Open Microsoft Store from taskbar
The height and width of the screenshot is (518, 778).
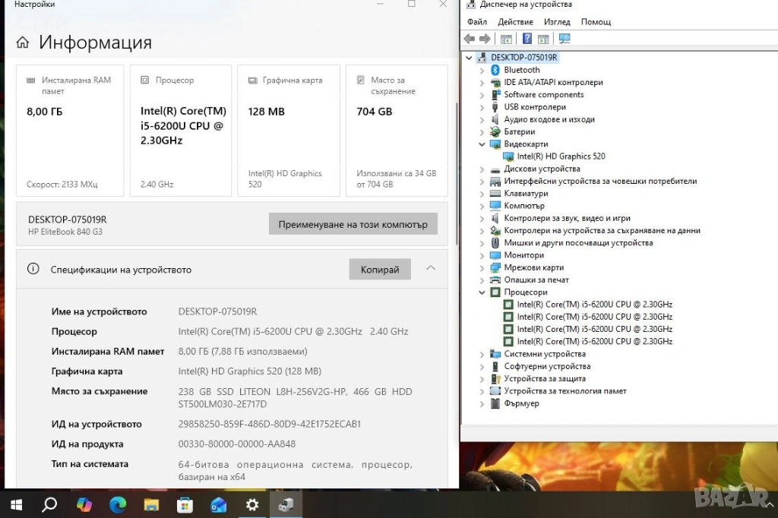pos(185,504)
